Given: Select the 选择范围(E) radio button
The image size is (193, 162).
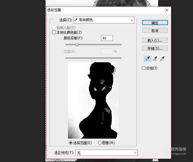Looking at the screenshot, I should point(71,143).
